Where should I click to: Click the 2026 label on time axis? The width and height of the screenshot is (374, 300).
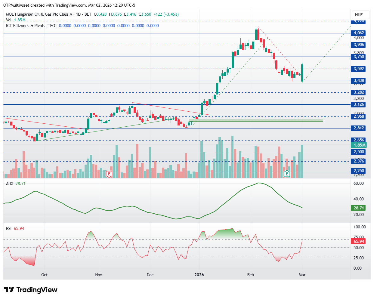pyautogui.click(x=199, y=275)
